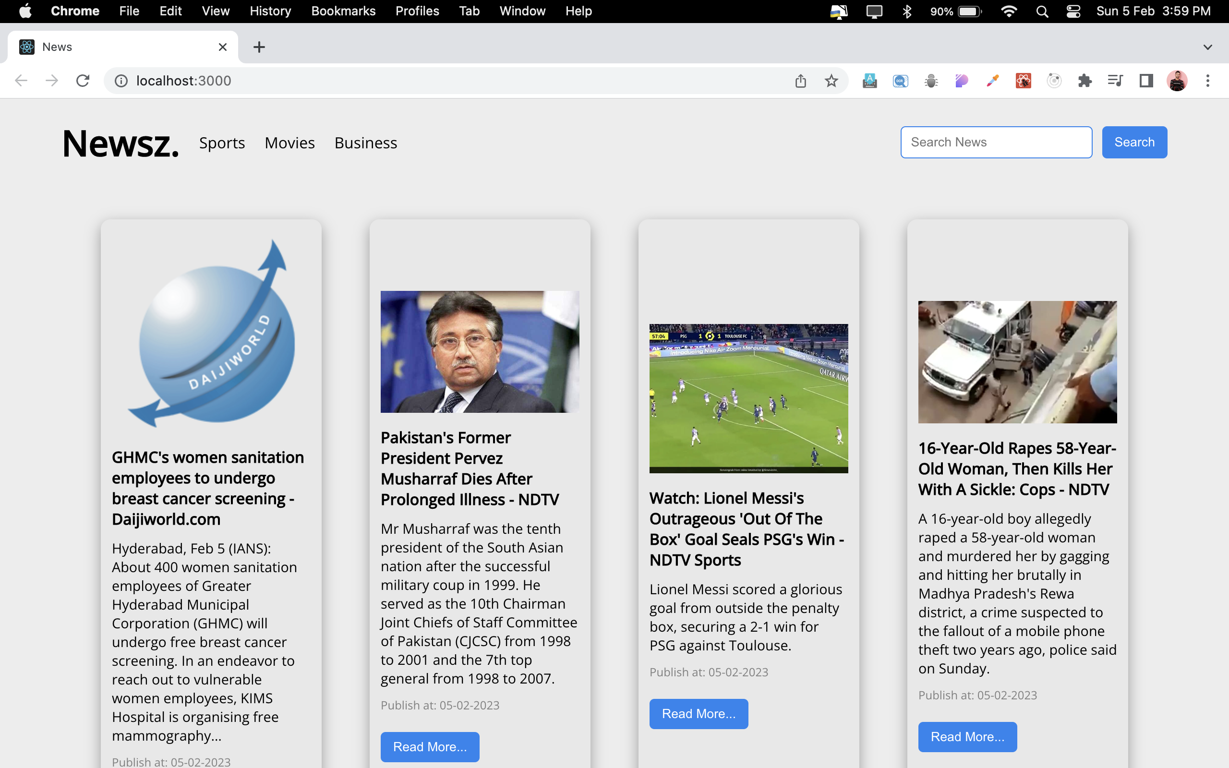Open the Chrome menu in menu bar
Viewport: 1229px width, 768px height.
pyautogui.click(x=75, y=11)
